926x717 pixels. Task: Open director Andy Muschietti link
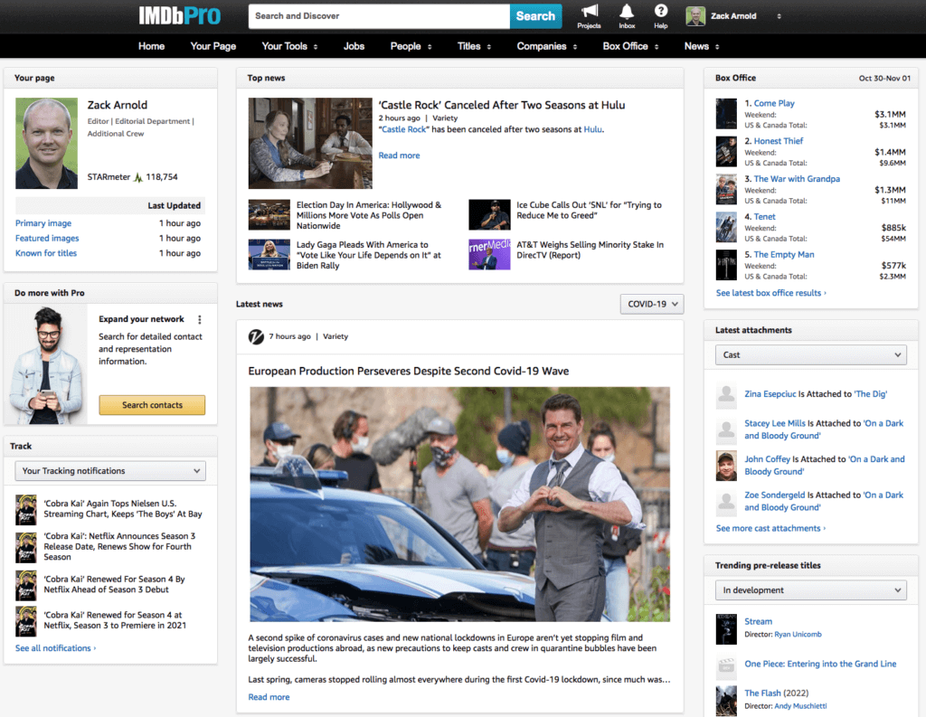pos(800,706)
